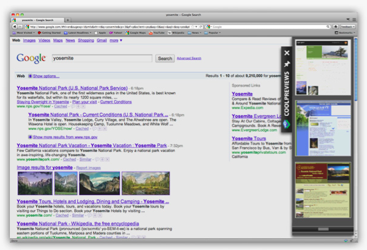
Task: Open the Wikipedia bookmark
Action: point(176,33)
